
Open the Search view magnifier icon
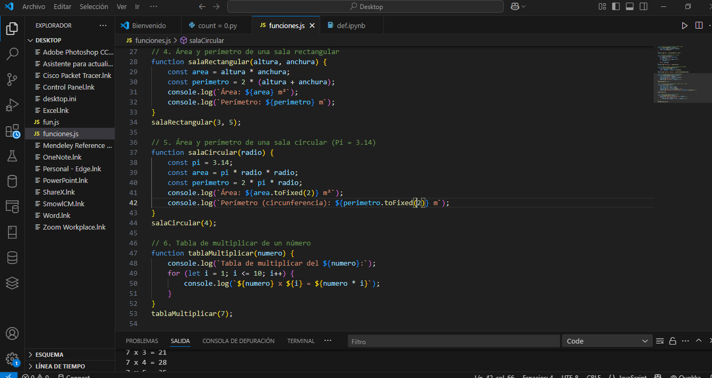(x=12, y=54)
